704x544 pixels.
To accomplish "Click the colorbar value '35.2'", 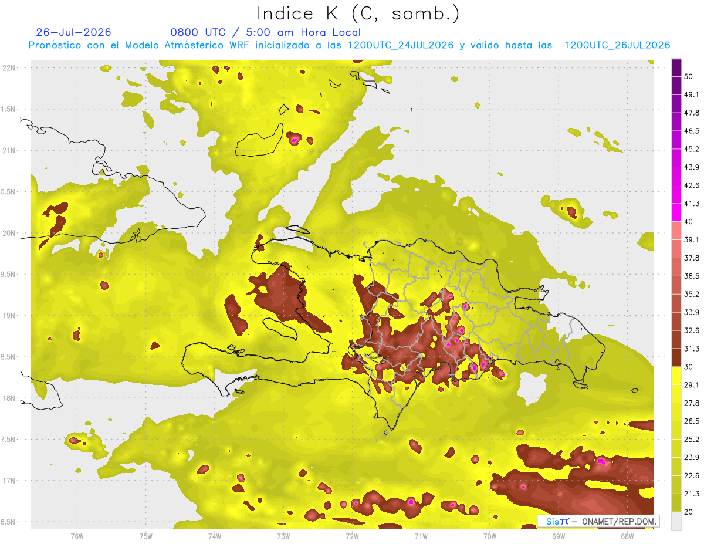I will pyautogui.click(x=692, y=294).
